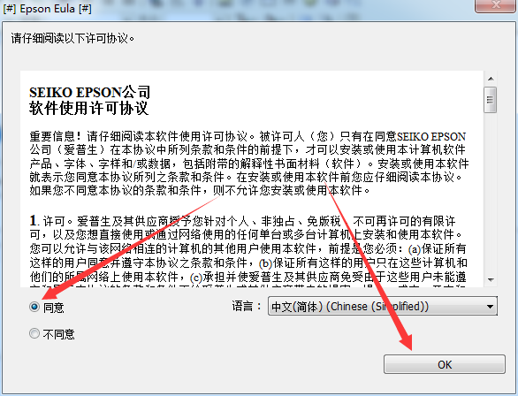
Task: Click the Epson Eula title bar text
Action: coord(47,9)
